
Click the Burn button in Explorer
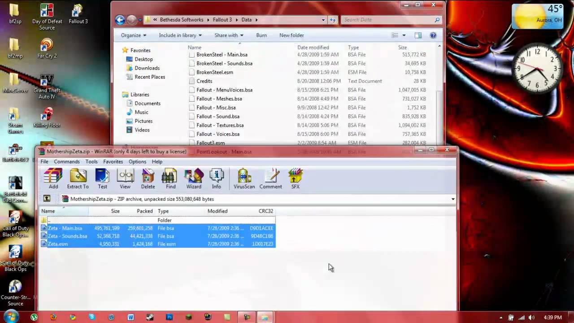tap(261, 35)
